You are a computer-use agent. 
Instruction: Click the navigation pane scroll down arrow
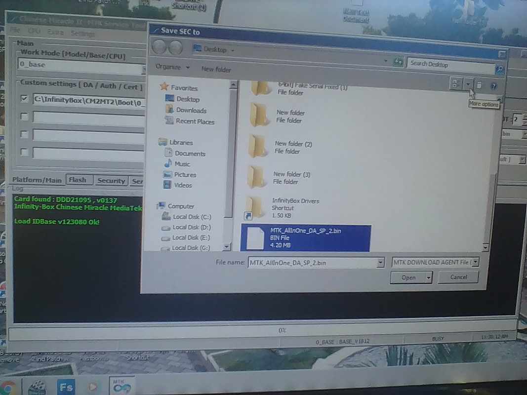[227, 247]
